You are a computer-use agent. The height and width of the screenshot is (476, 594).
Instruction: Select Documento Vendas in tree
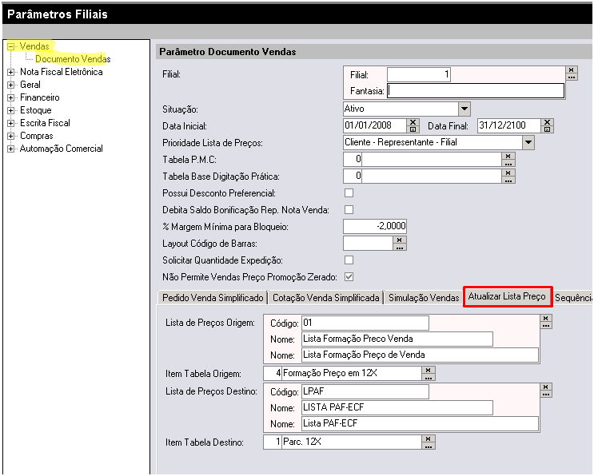tap(73, 59)
